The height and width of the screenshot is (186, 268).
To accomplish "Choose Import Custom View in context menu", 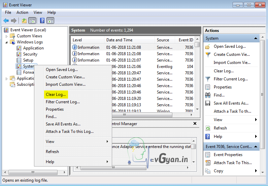I will pos(66,84).
